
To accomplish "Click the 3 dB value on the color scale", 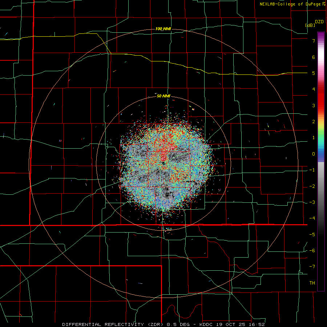I will 314,105.
